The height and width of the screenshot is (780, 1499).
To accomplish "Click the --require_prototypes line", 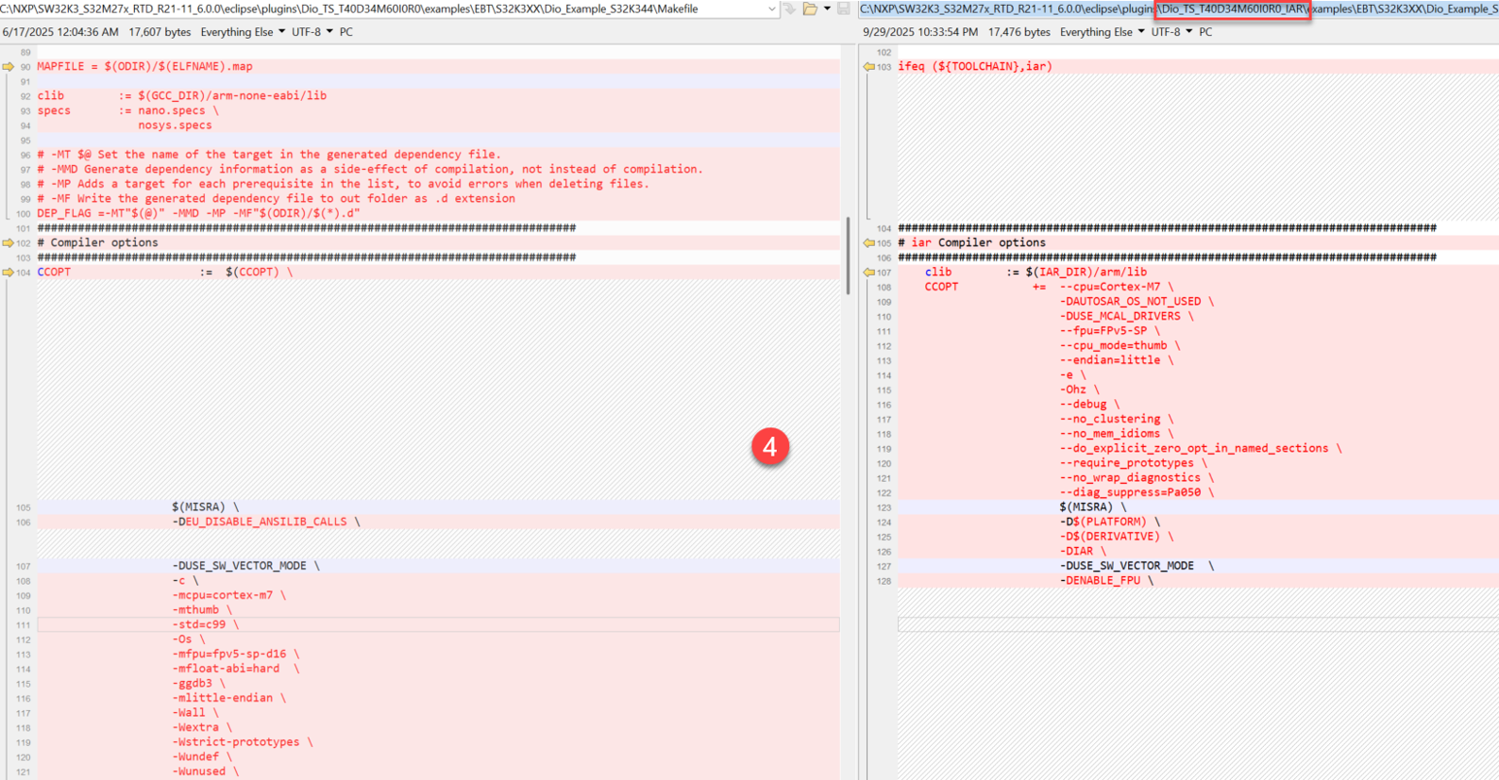I will (1133, 463).
